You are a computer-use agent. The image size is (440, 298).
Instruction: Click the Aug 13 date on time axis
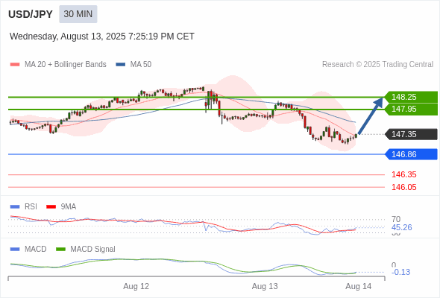pyautogui.click(x=265, y=286)
